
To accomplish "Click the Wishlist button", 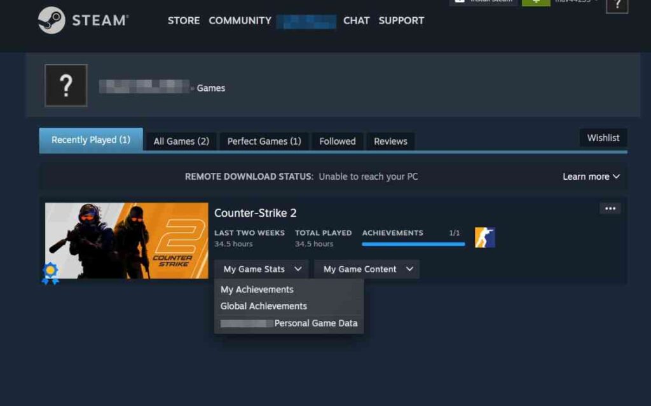I will point(603,138).
